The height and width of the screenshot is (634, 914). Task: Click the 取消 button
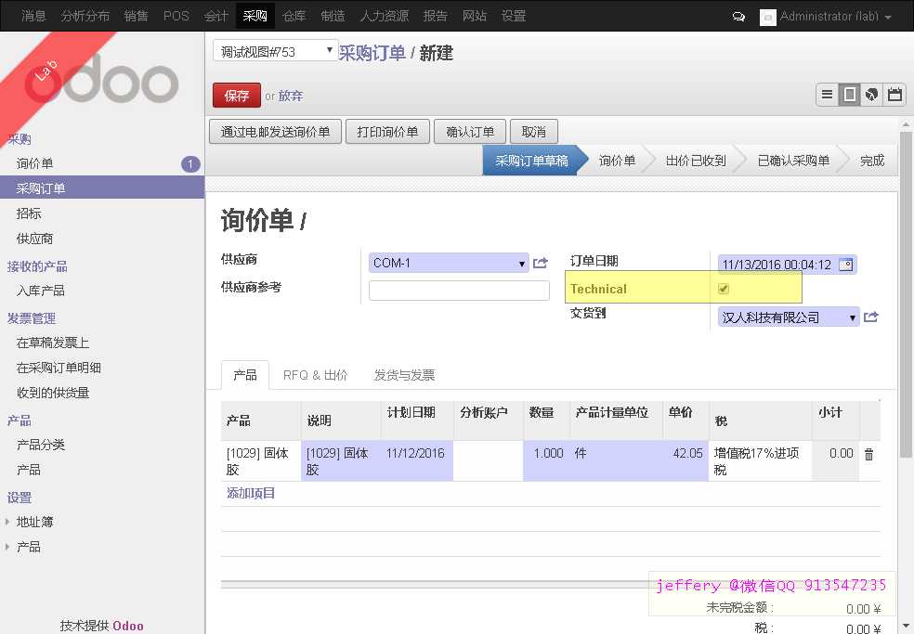tap(533, 132)
